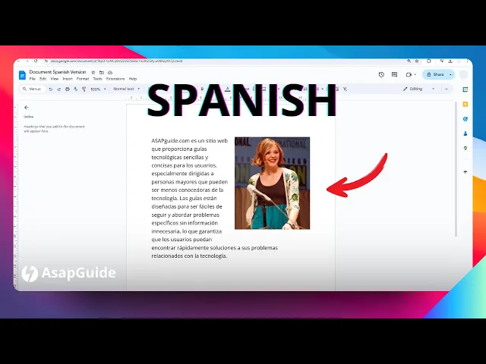The image size is (486, 364).
Task: Open the Format menu
Action: coord(83,79)
